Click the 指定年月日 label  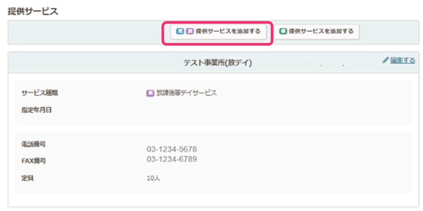pos(37,110)
